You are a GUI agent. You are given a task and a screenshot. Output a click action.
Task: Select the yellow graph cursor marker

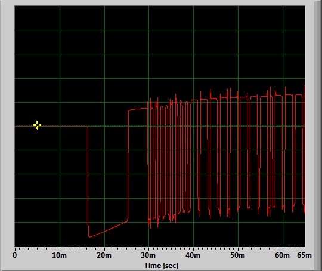(37, 125)
